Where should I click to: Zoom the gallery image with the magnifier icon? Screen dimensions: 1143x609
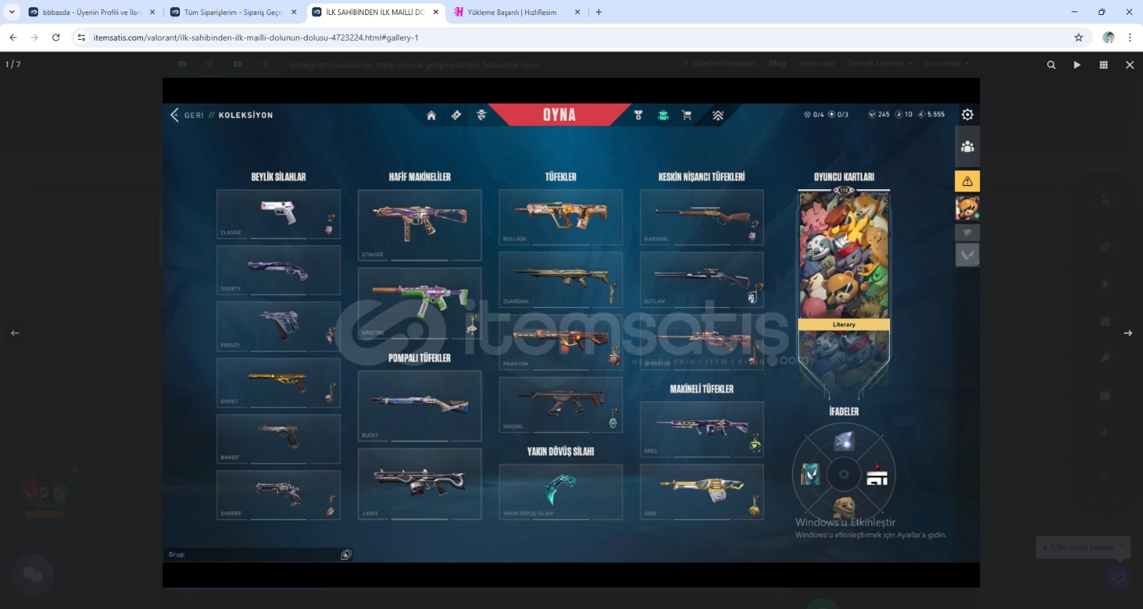[x=1051, y=64]
